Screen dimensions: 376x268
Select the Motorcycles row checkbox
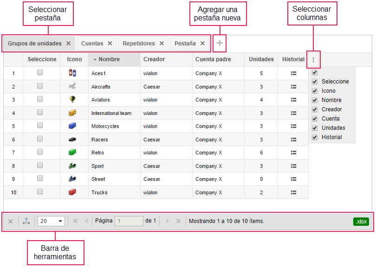(x=40, y=125)
